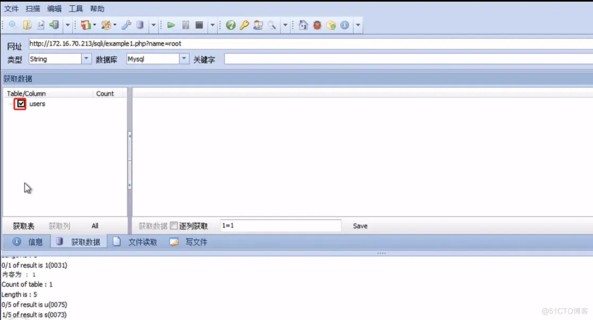Click log line '0/1 of result is 1(0031)'
Viewport: 593px width, 320px height.
pyautogui.click(x=34, y=265)
